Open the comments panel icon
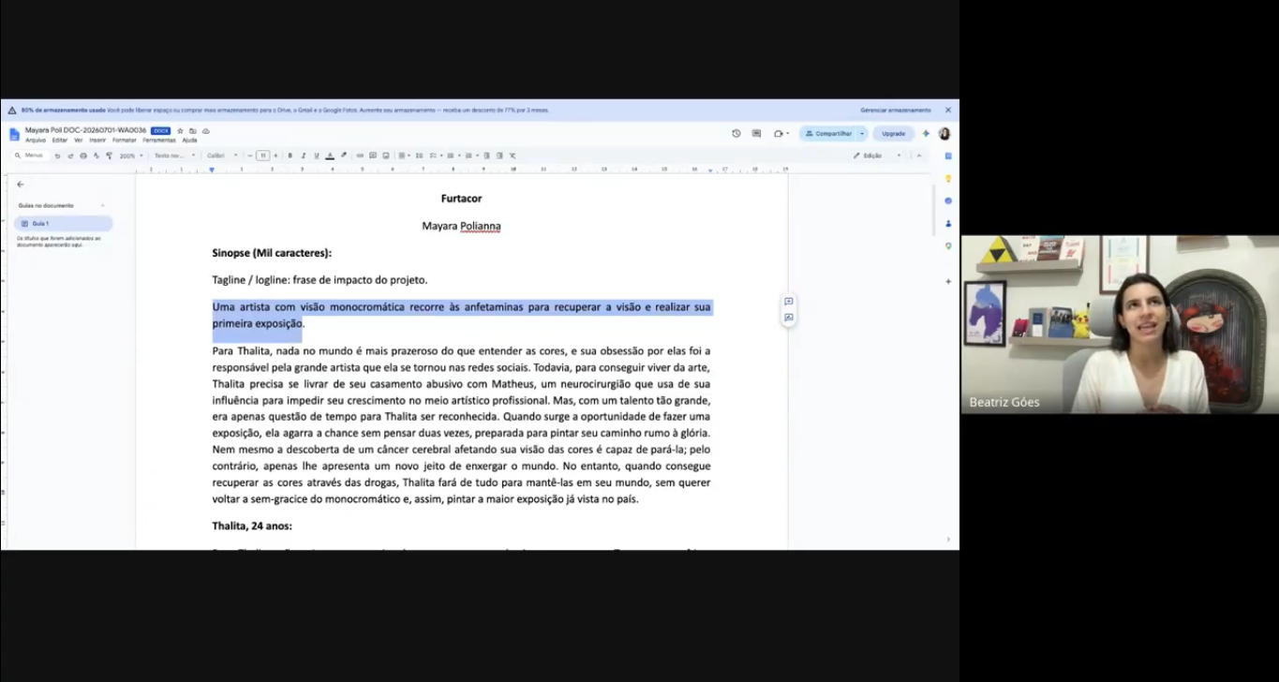1279x682 pixels. click(x=756, y=134)
